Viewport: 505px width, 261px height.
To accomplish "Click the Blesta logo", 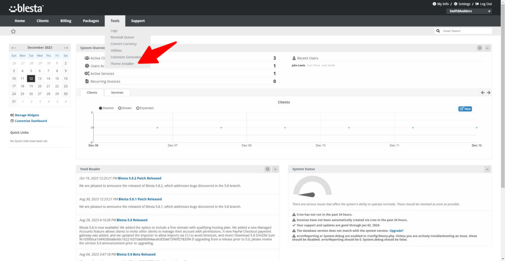I will [x=27, y=8].
